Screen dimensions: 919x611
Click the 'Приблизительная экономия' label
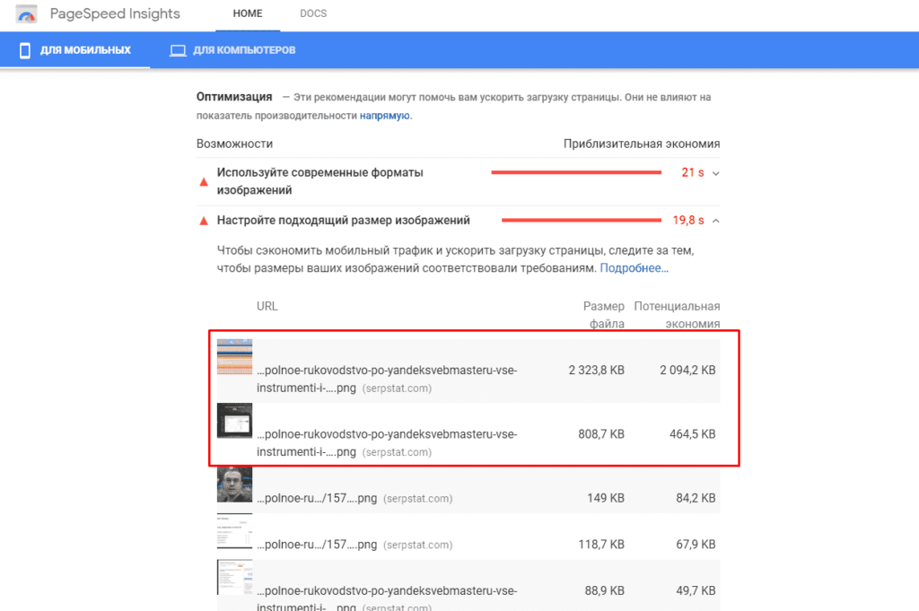pyautogui.click(x=642, y=144)
